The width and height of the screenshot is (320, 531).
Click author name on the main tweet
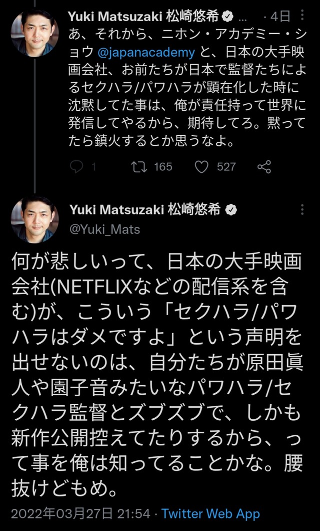pos(145,209)
